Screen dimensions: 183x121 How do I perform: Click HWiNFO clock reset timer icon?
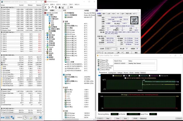(x=25, y=118)
